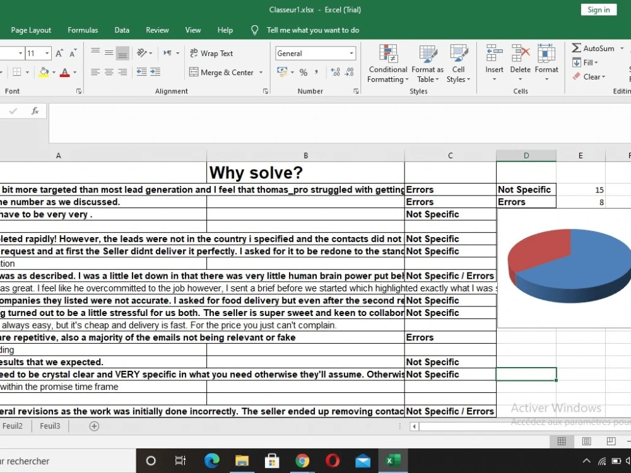631x473 pixels.
Task: Switch to Page Break Preview view
Action: (x=611, y=441)
